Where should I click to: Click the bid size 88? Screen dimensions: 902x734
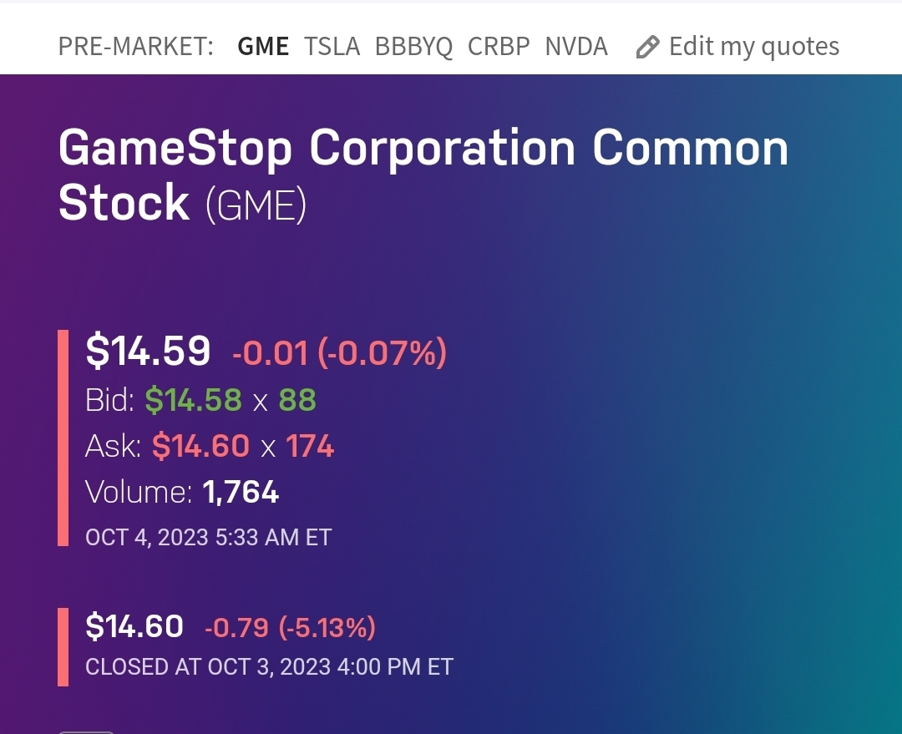click(297, 401)
